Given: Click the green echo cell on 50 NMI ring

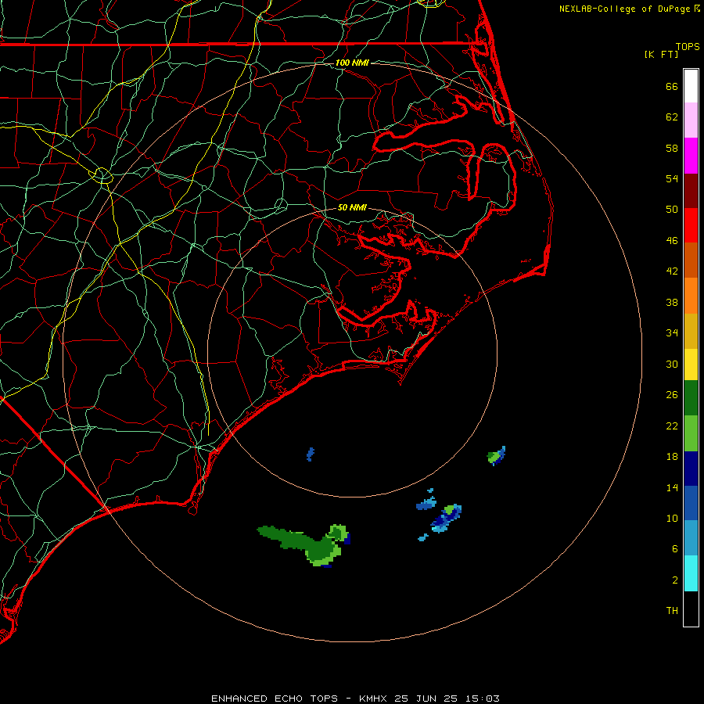Looking at the screenshot, I should coord(496,456).
